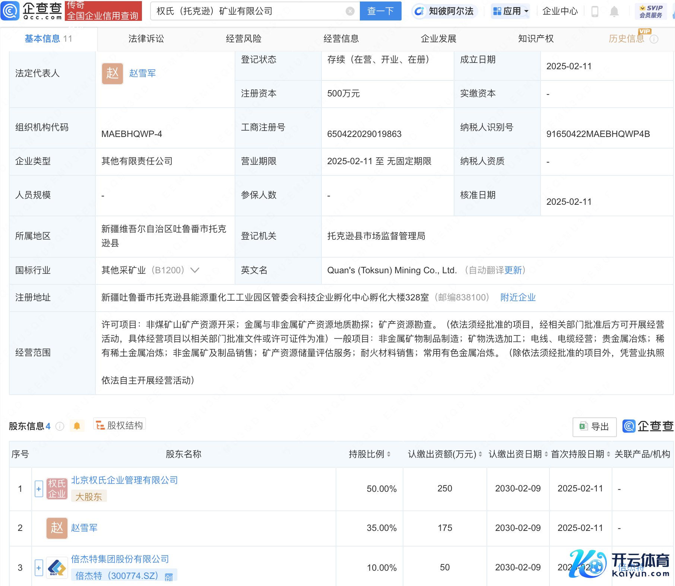Switch to the 经营风险 tab
The height and width of the screenshot is (586, 675).
pyautogui.click(x=244, y=39)
